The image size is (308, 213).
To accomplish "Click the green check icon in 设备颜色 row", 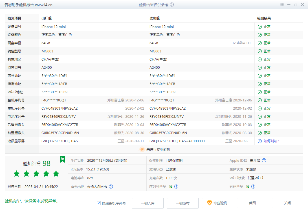I will [x=260, y=35].
